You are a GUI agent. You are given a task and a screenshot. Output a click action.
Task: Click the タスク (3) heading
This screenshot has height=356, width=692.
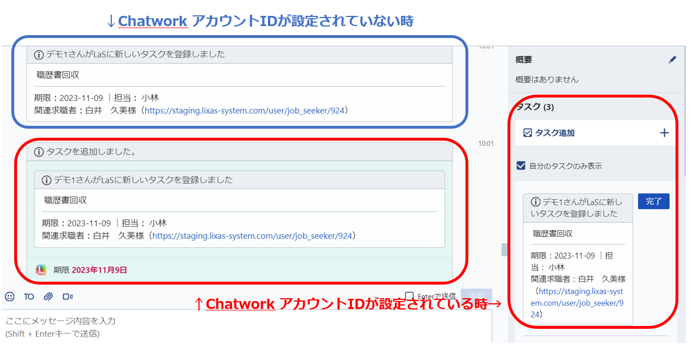535,107
